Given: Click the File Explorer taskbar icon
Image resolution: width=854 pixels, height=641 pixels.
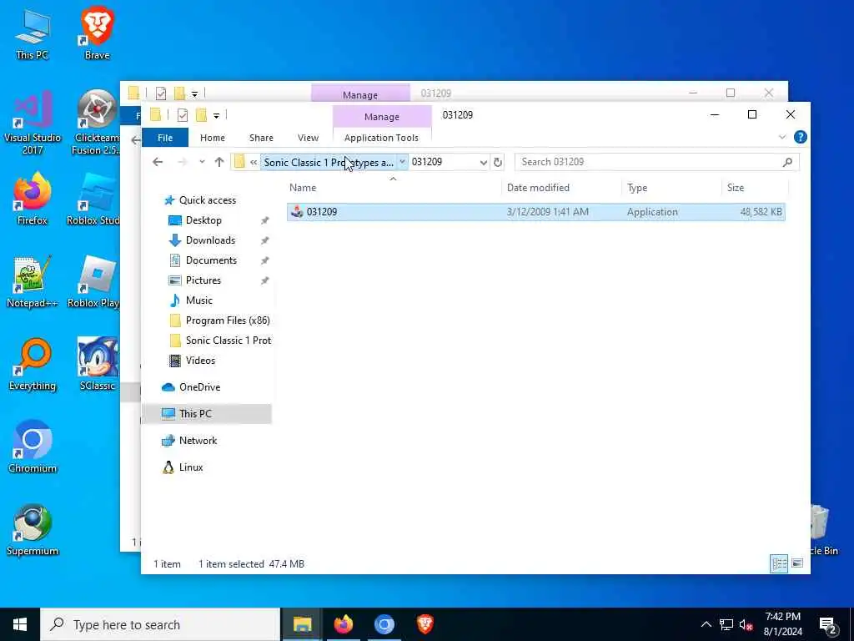Looking at the screenshot, I should [x=302, y=624].
